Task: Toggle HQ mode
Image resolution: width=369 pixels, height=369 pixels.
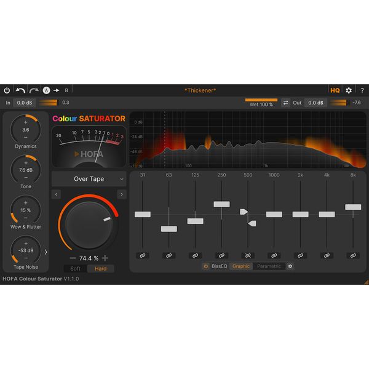Action: [335, 90]
